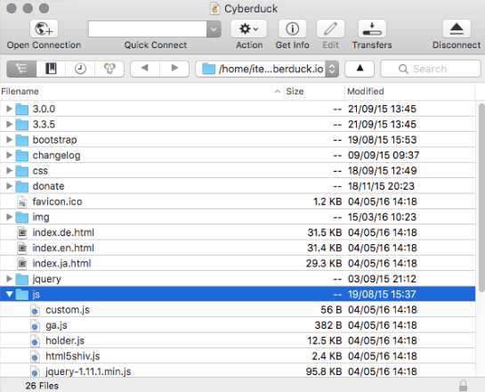The image size is (485, 392).
Task: Click the Open Connection globe icon
Action: (x=44, y=29)
